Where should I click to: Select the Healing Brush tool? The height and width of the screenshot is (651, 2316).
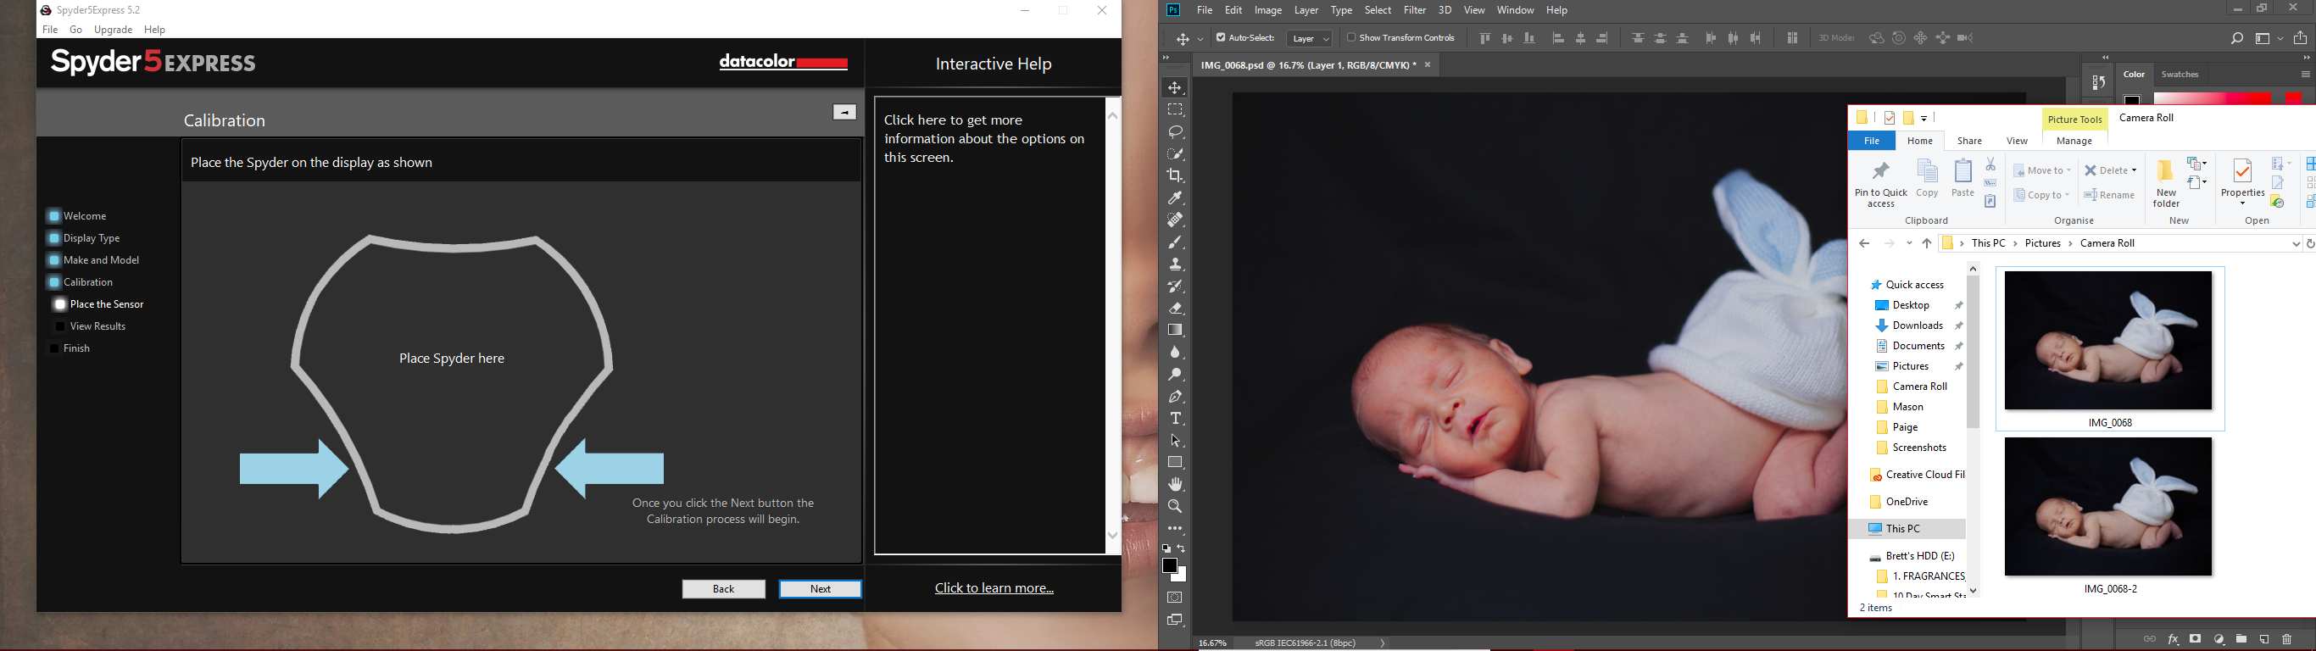pos(1175,220)
